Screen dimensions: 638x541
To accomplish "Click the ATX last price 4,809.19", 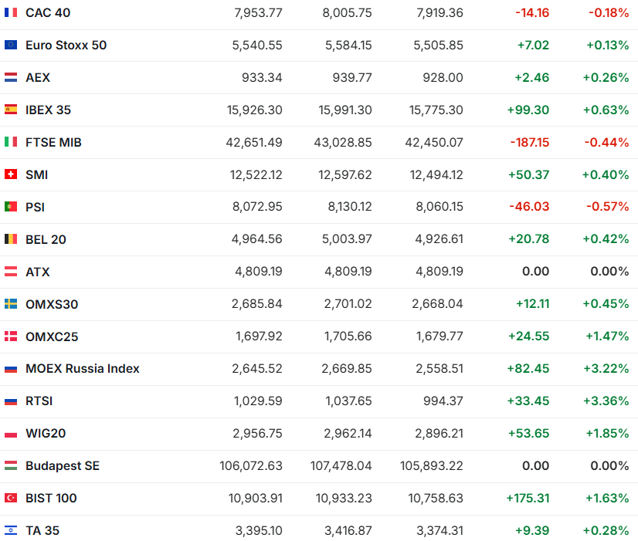I will click(x=259, y=272).
